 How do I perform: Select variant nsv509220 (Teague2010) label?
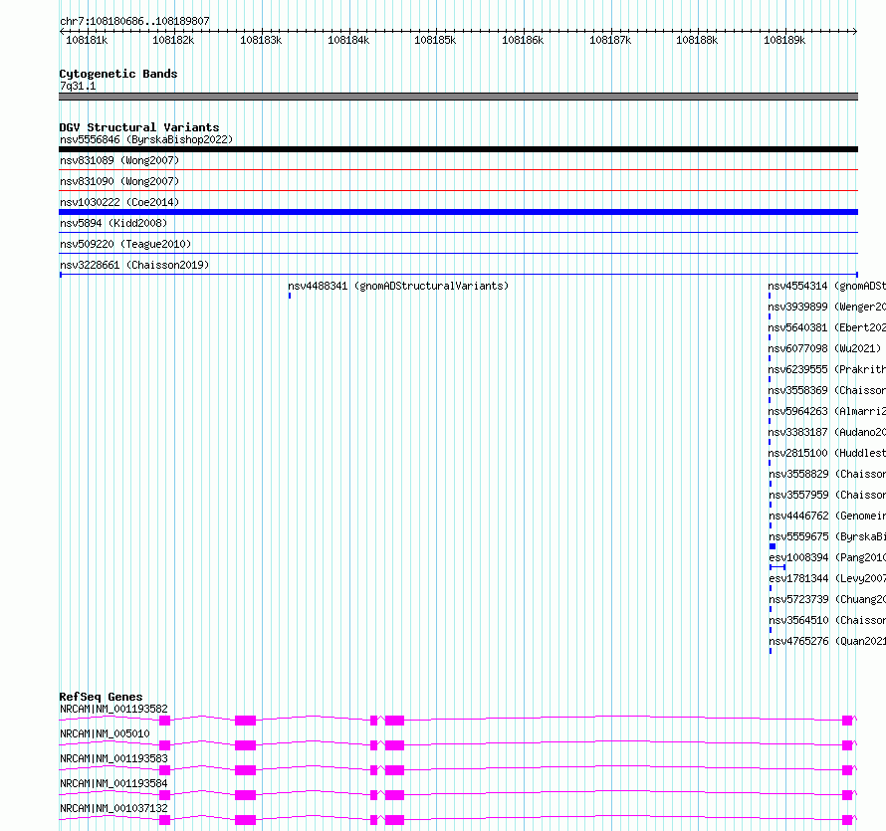[125, 244]
